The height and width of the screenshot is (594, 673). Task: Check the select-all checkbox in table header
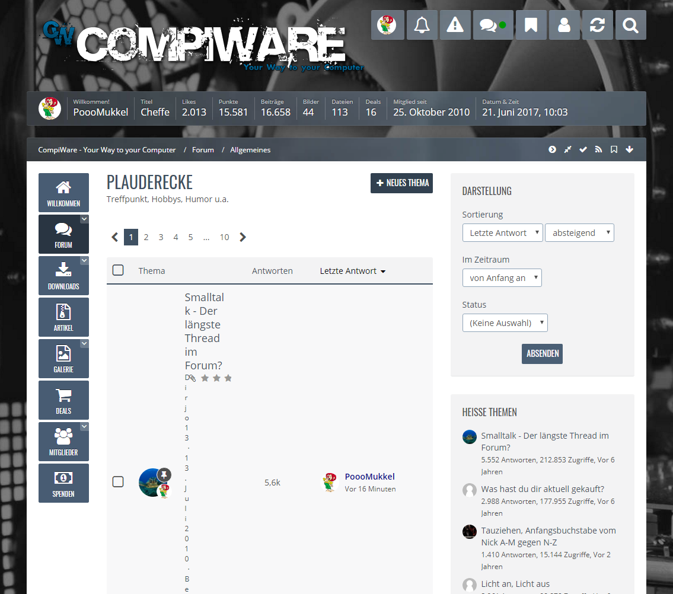(x=118, y=270)
